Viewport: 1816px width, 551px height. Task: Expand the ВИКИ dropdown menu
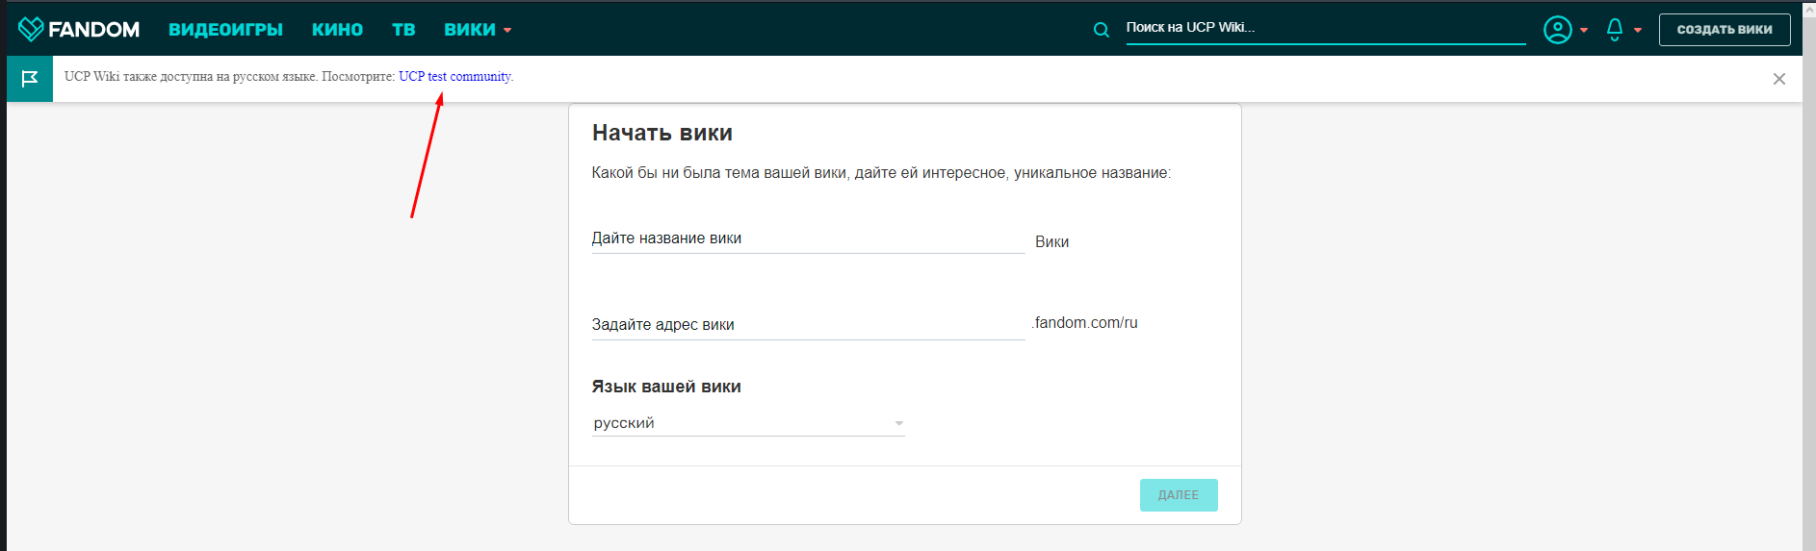478,30
